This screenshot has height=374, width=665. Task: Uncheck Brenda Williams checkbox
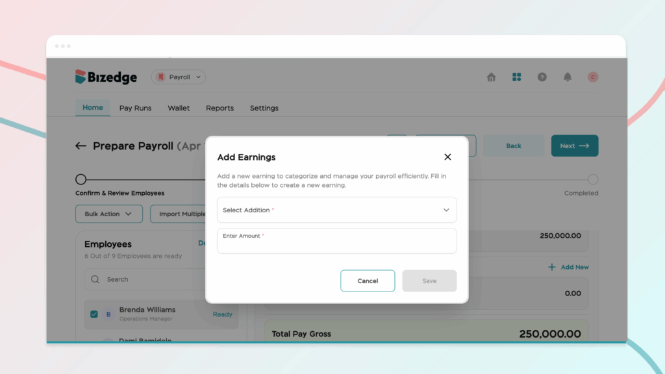click(94, 314)
